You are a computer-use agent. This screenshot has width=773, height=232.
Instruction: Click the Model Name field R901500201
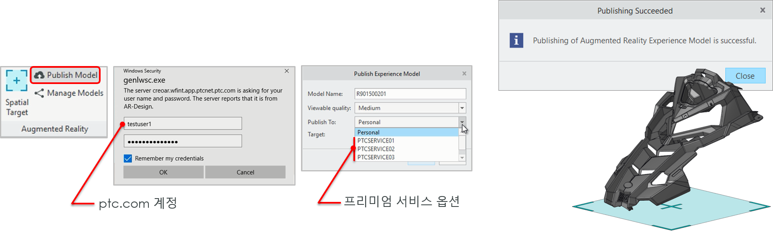click(410, 94)
